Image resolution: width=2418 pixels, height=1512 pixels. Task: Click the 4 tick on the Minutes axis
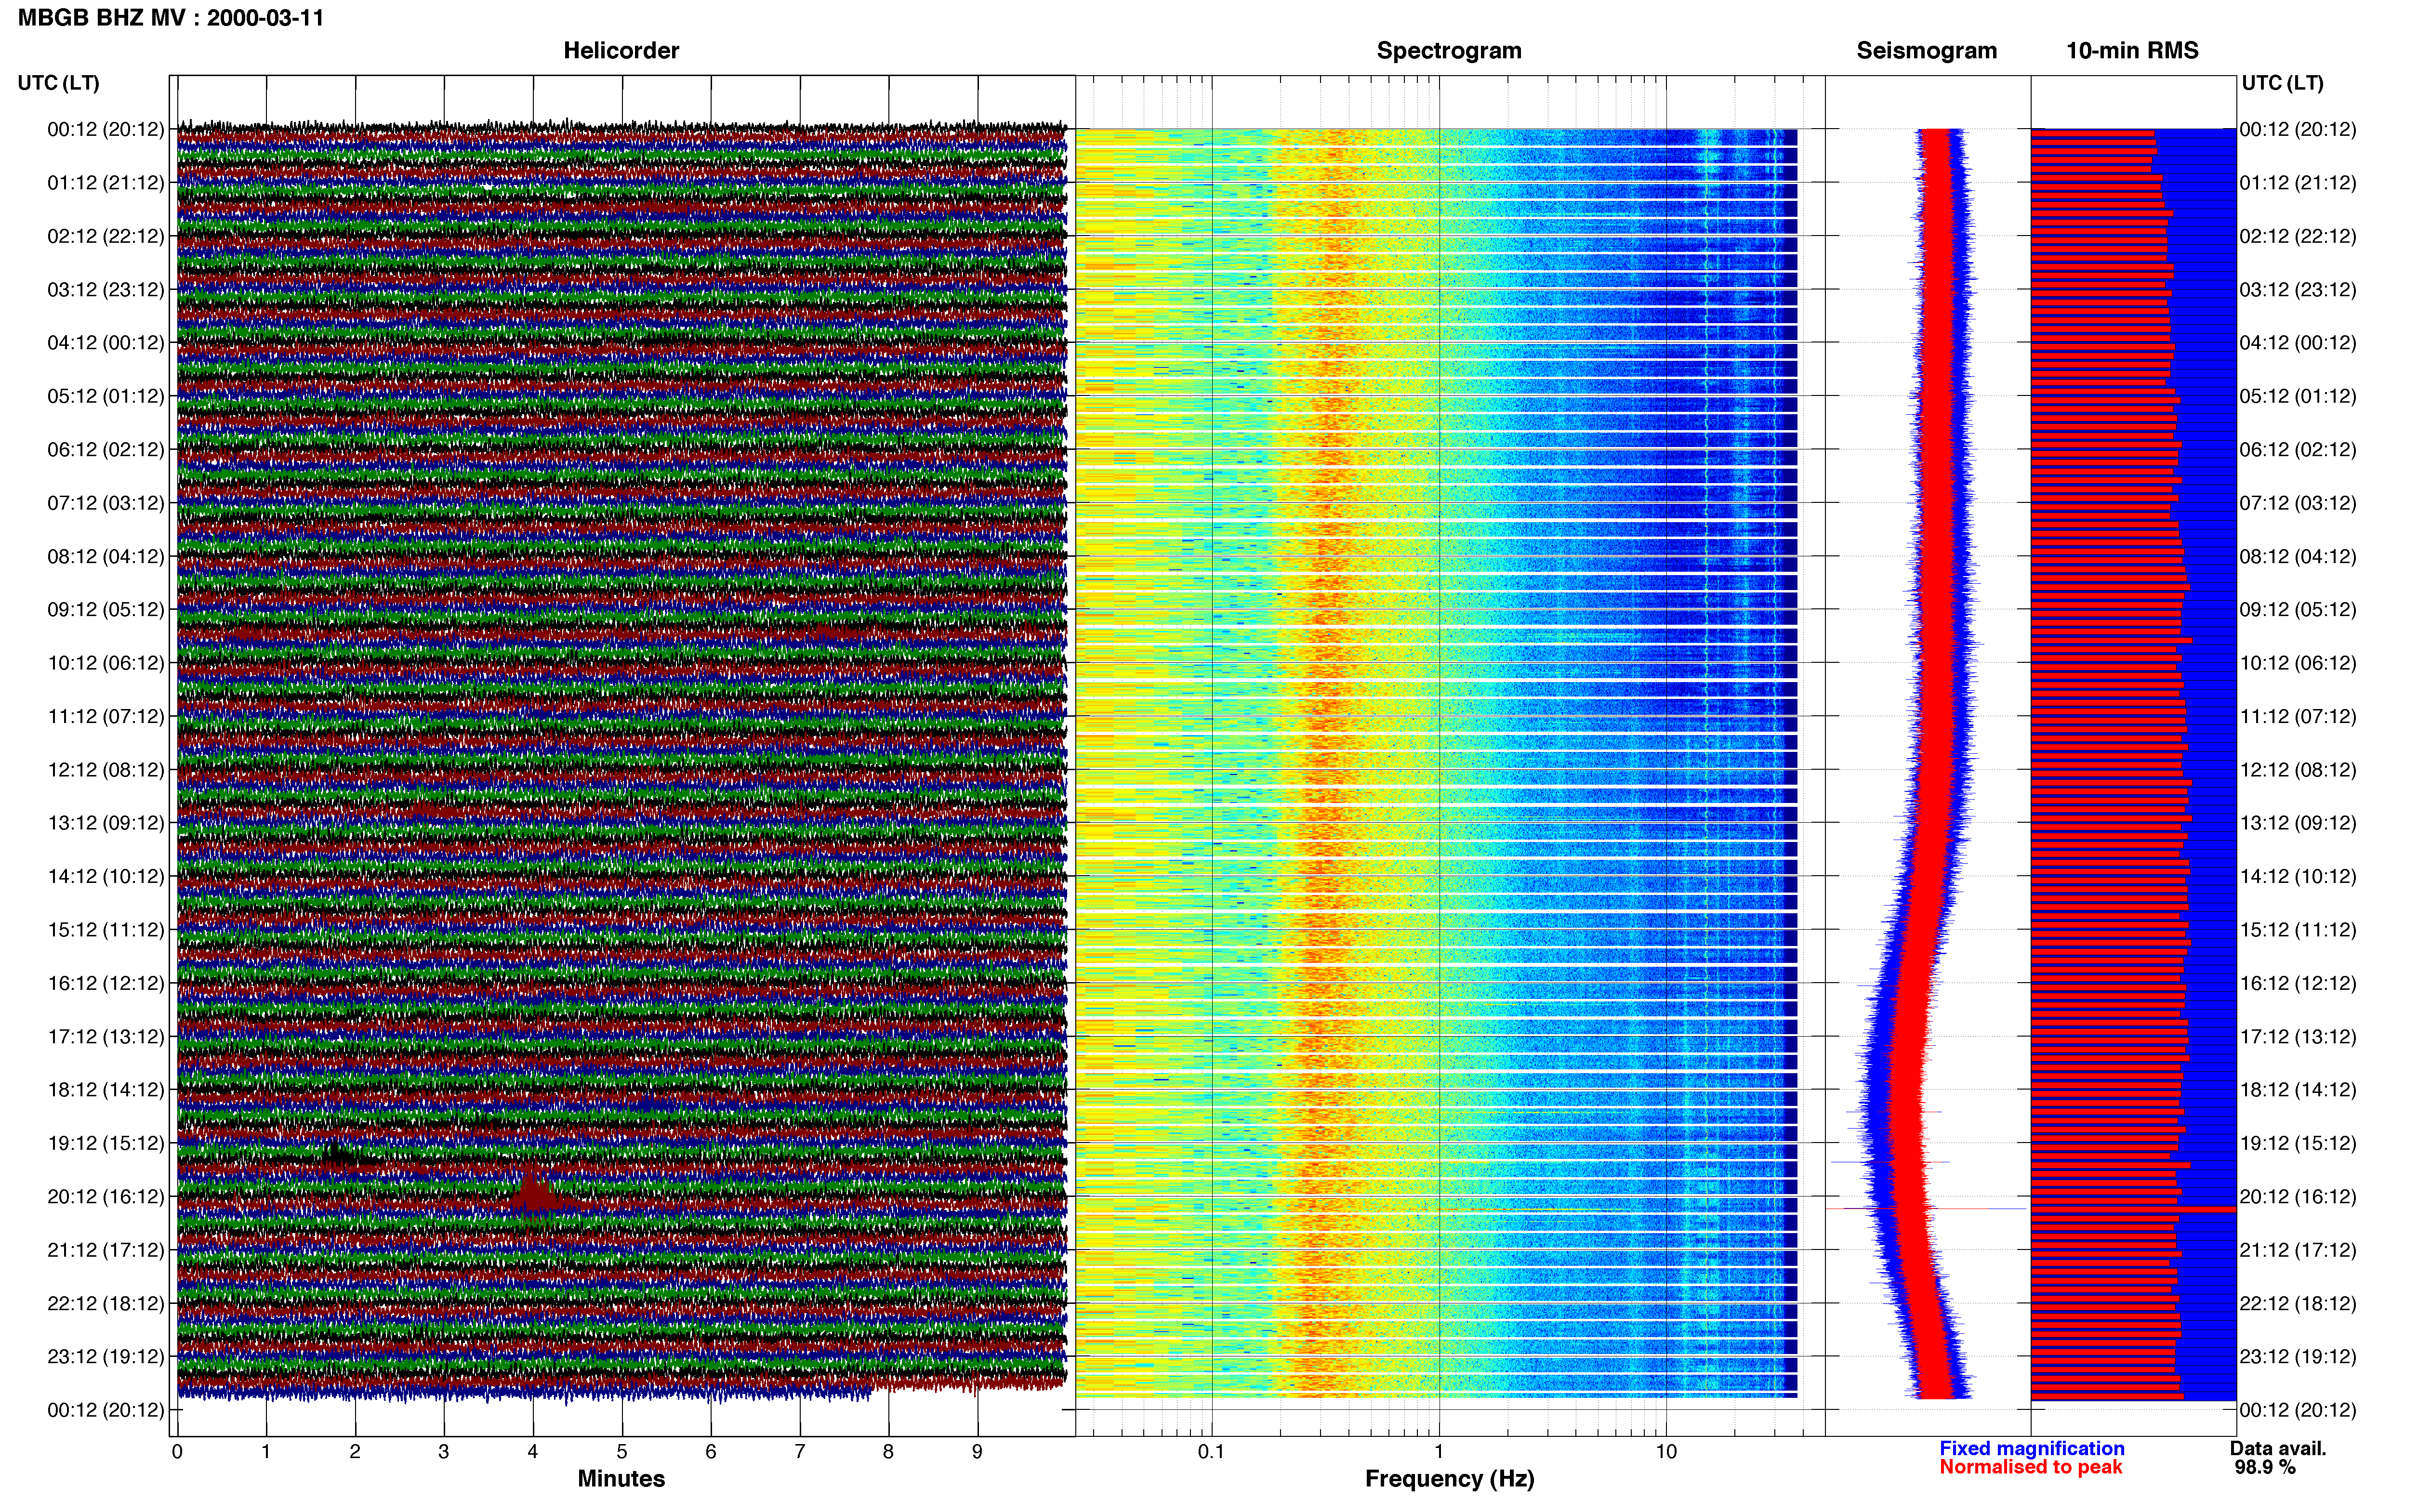533,1451
